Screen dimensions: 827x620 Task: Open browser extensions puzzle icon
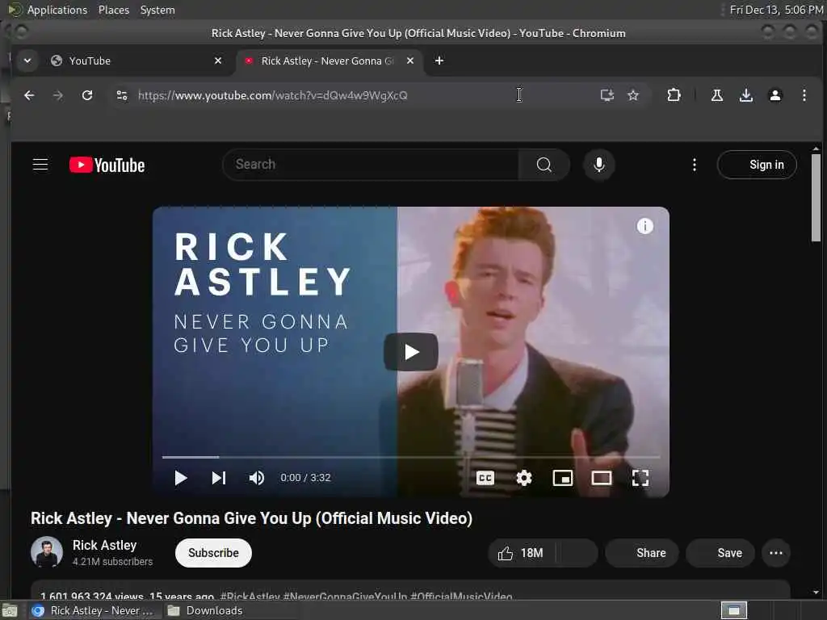(x=674, y=95)
